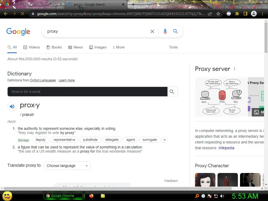Viewport: 268px width, 201px height.
Task: Start voice search with microphone icon
Action: pyautogui.click(x=165, y=31)
